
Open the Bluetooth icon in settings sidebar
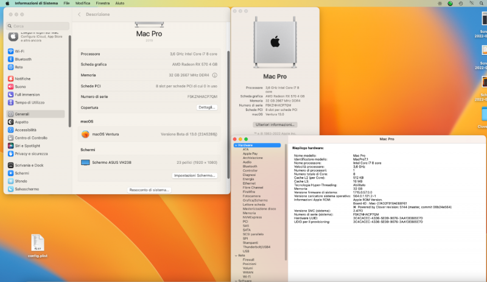coord(10,59)
